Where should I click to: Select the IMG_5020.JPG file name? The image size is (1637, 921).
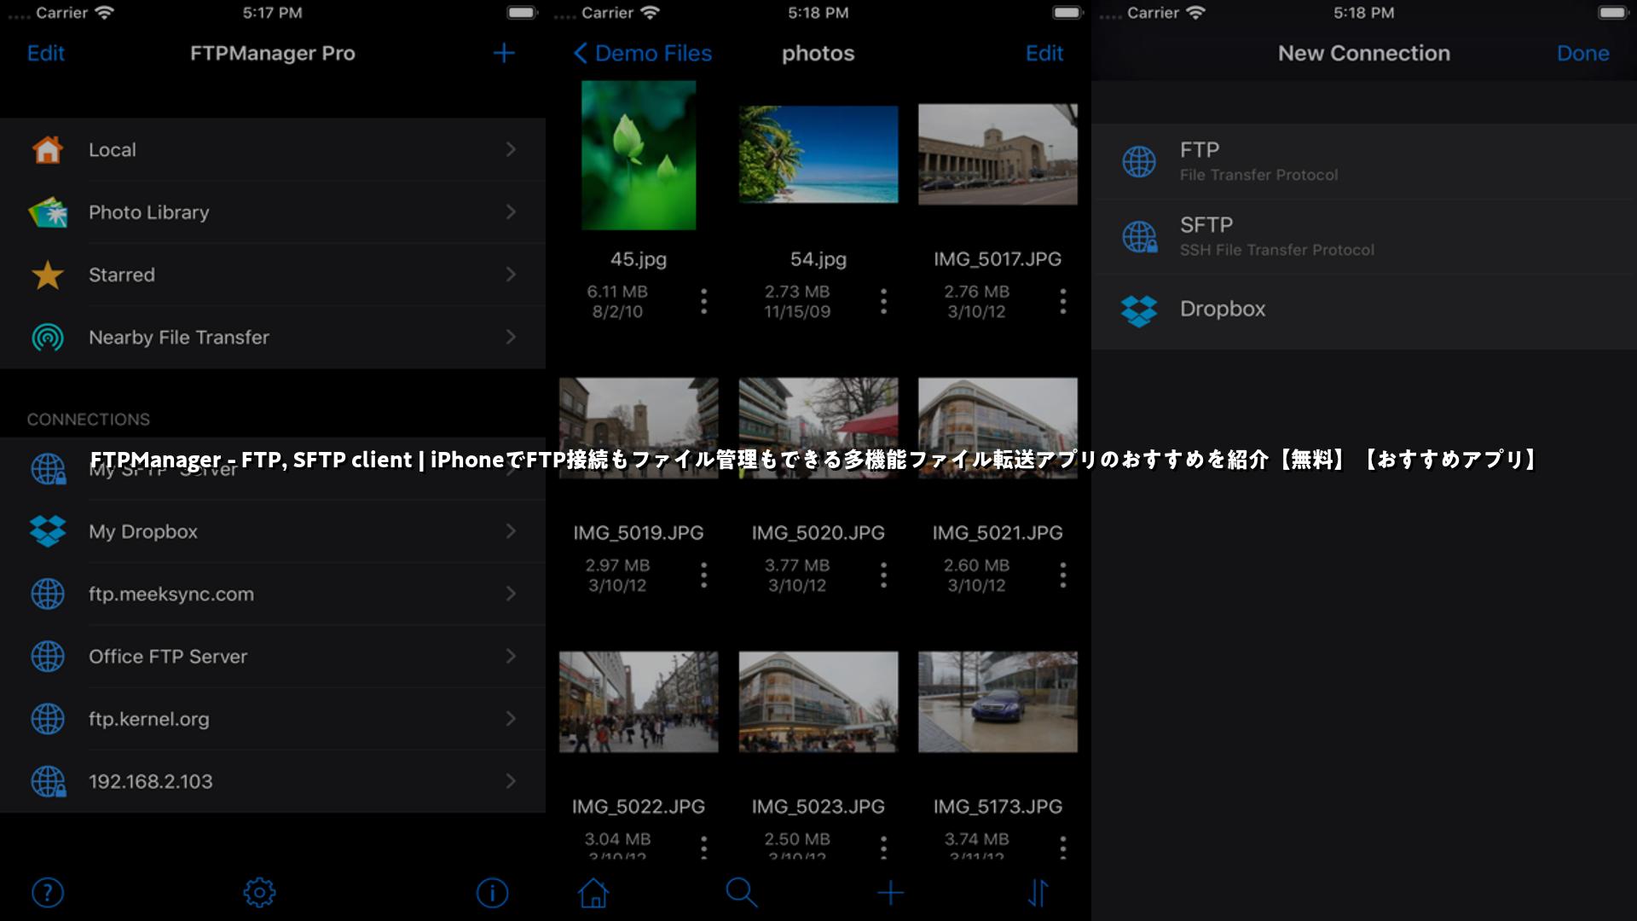click(x=818, y=533)
